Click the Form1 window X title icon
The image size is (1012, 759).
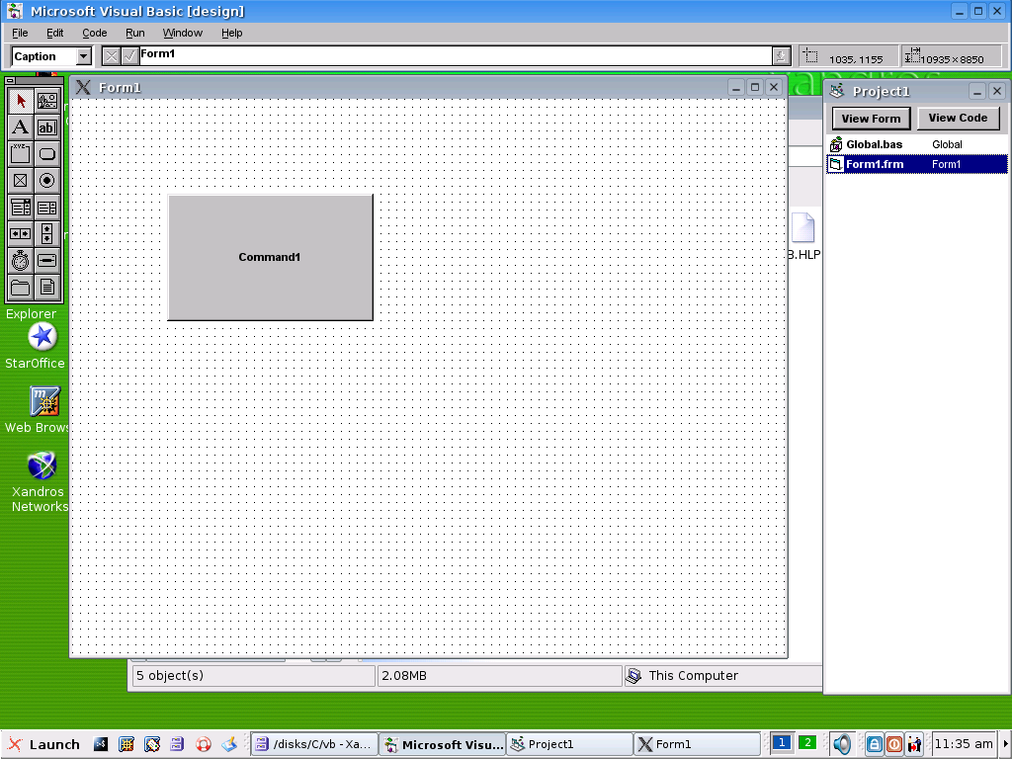click(x=83, y=87)
